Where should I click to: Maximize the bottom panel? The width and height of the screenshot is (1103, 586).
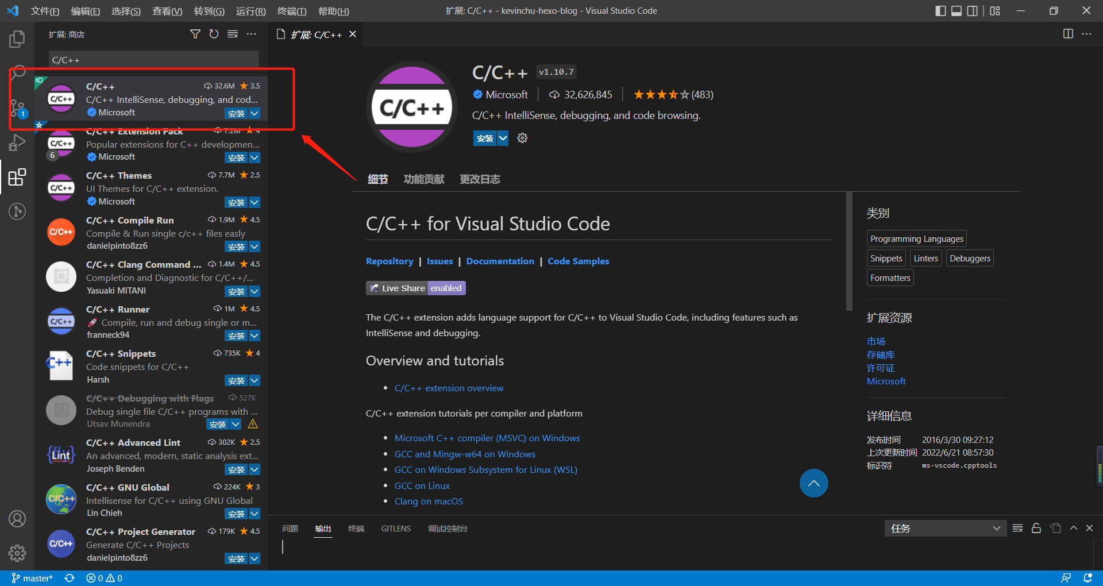[1073, 528]
